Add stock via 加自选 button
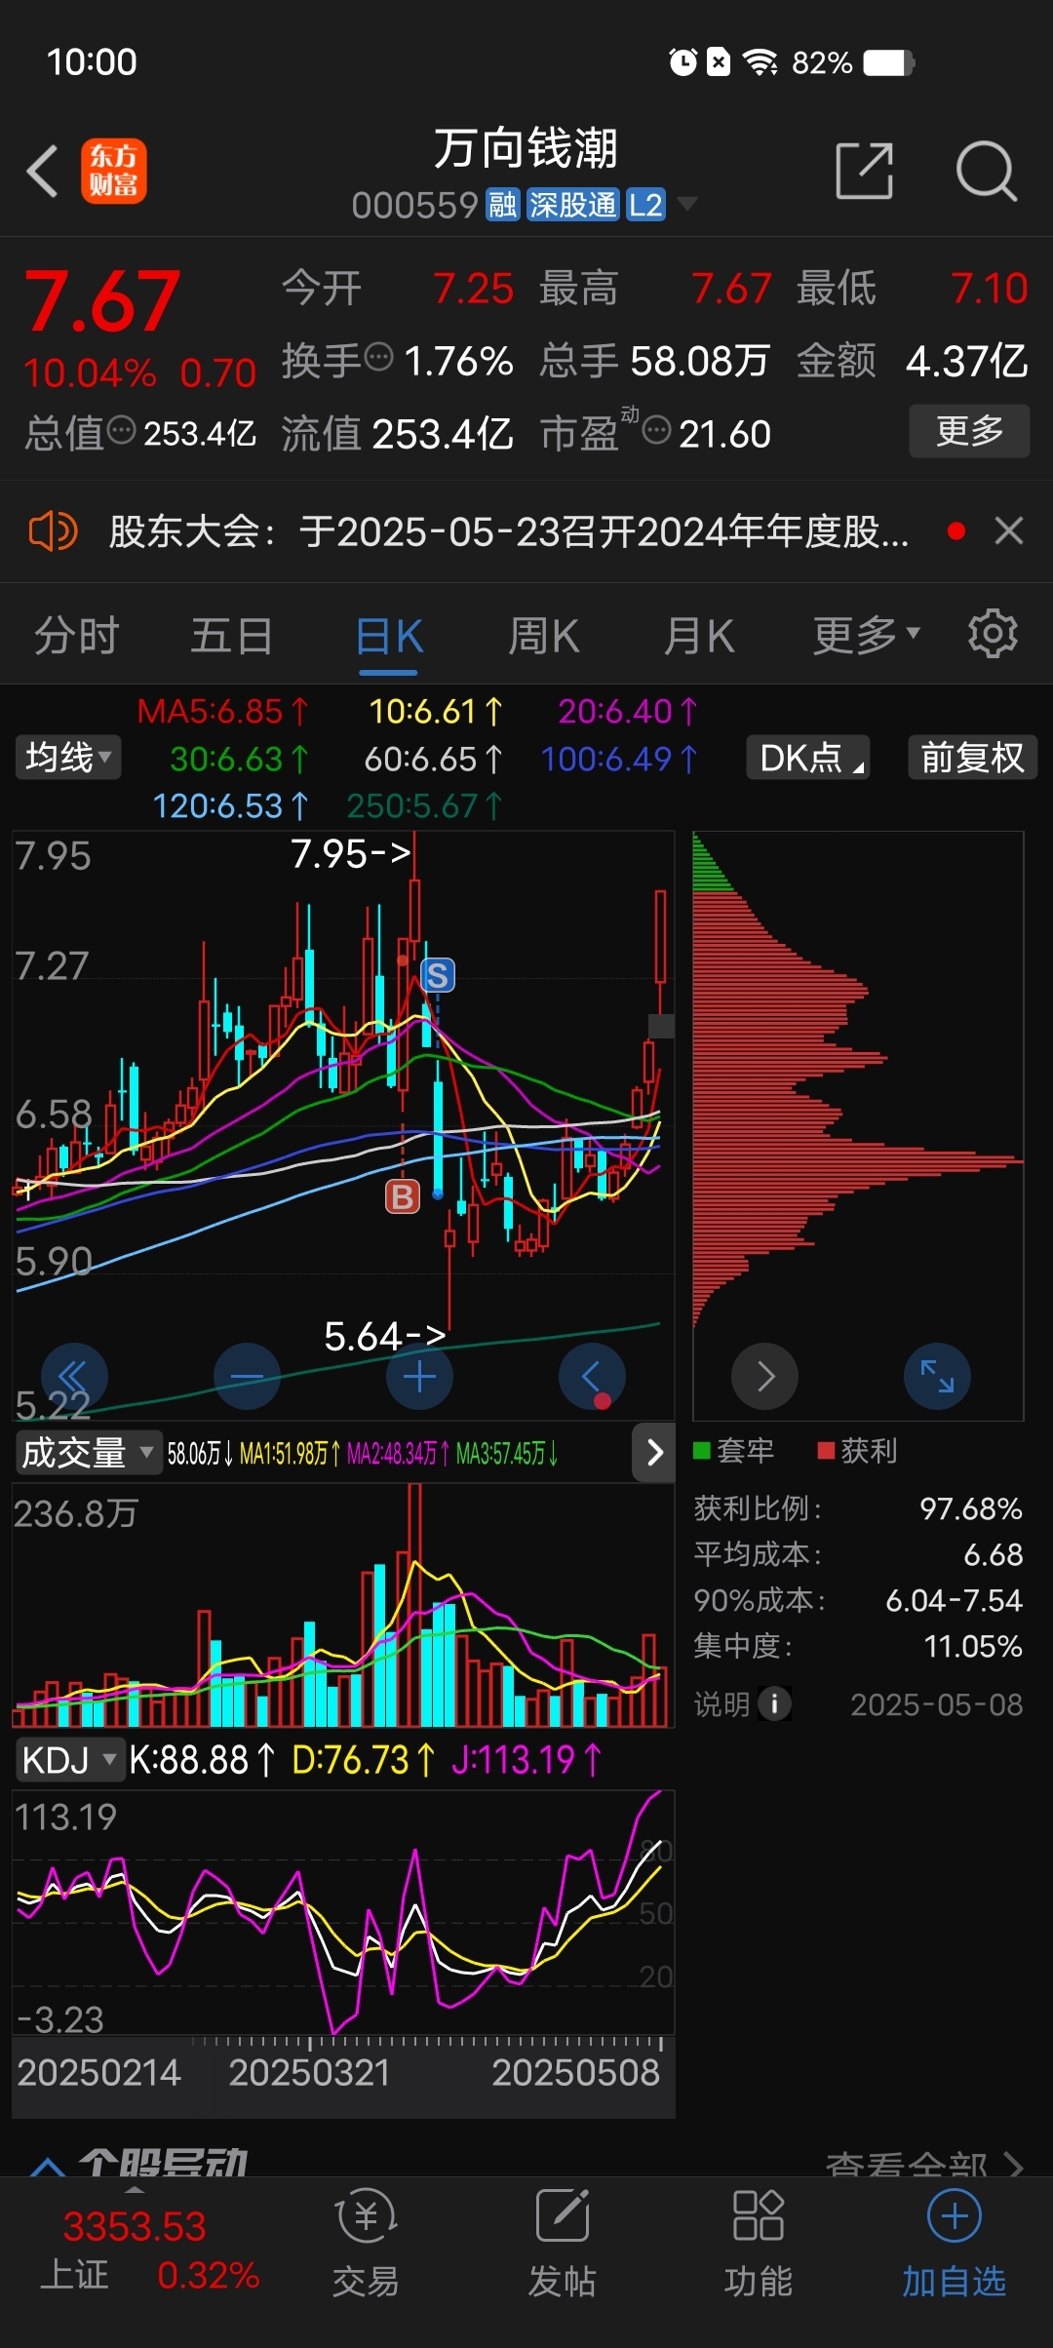The height and width of the screenshot is (2348, 1053). [954, 2243]
